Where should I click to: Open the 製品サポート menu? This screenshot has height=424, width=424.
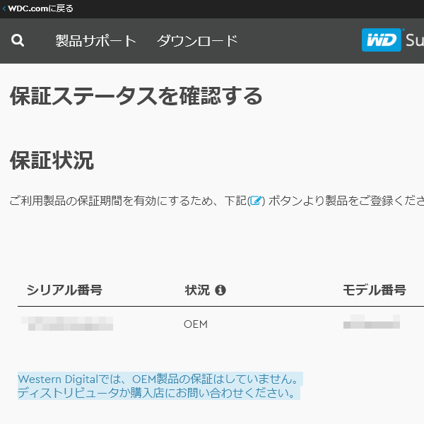tap(95, 41)
